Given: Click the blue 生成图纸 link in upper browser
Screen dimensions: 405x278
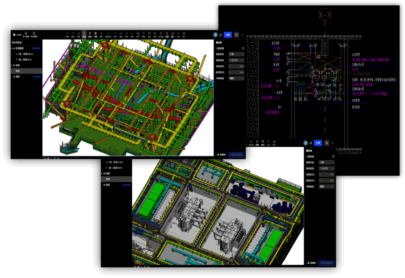Looking at the screenshot, I should pos(36,77).
